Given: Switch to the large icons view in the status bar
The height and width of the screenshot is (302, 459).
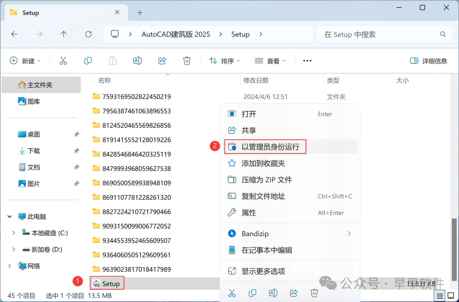Looking at the screenshot, I should coord(451,296).
